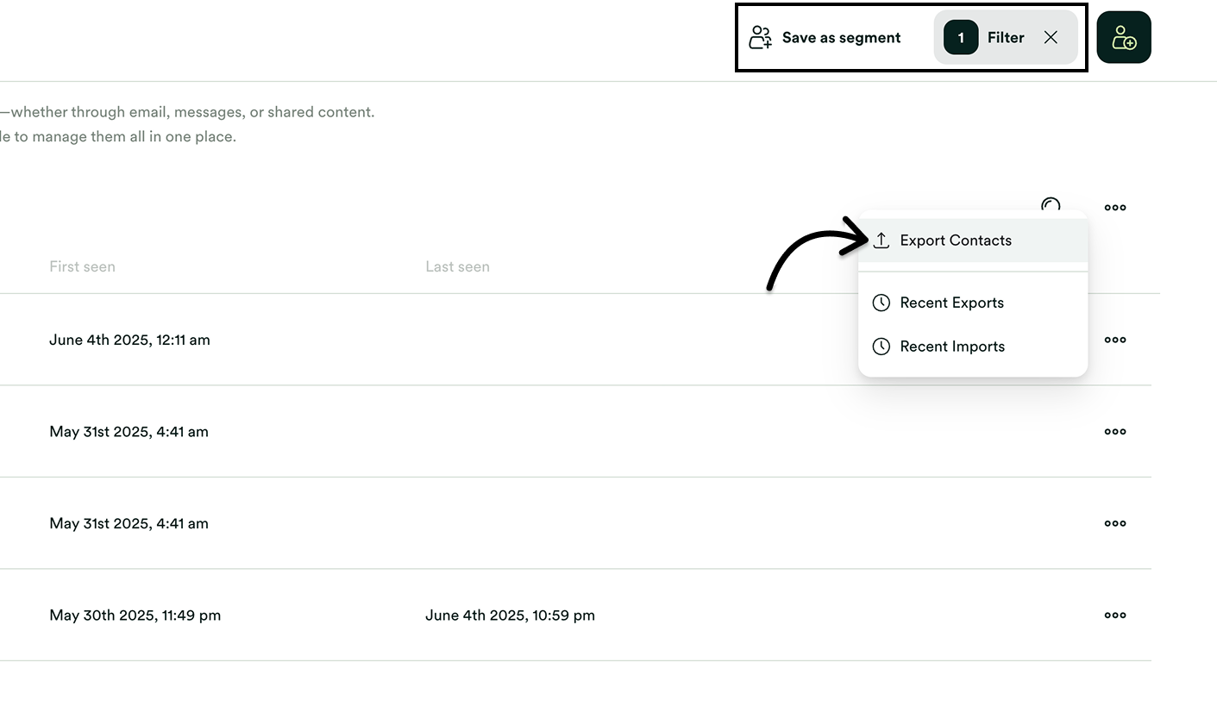1217x706 pixels.
Task: Select the Add Contact icon button
Action: (1123, 37)
